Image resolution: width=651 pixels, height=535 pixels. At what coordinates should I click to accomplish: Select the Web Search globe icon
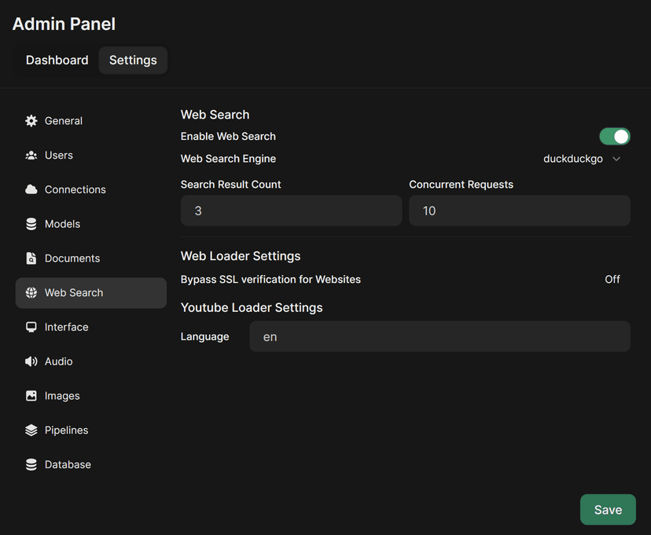point(31,292)
